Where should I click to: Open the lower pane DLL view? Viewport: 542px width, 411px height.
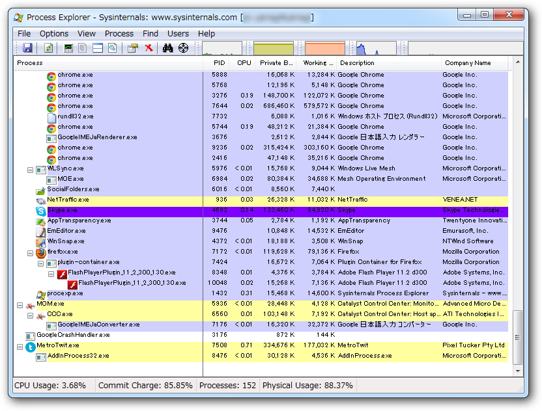pos(111,47)
